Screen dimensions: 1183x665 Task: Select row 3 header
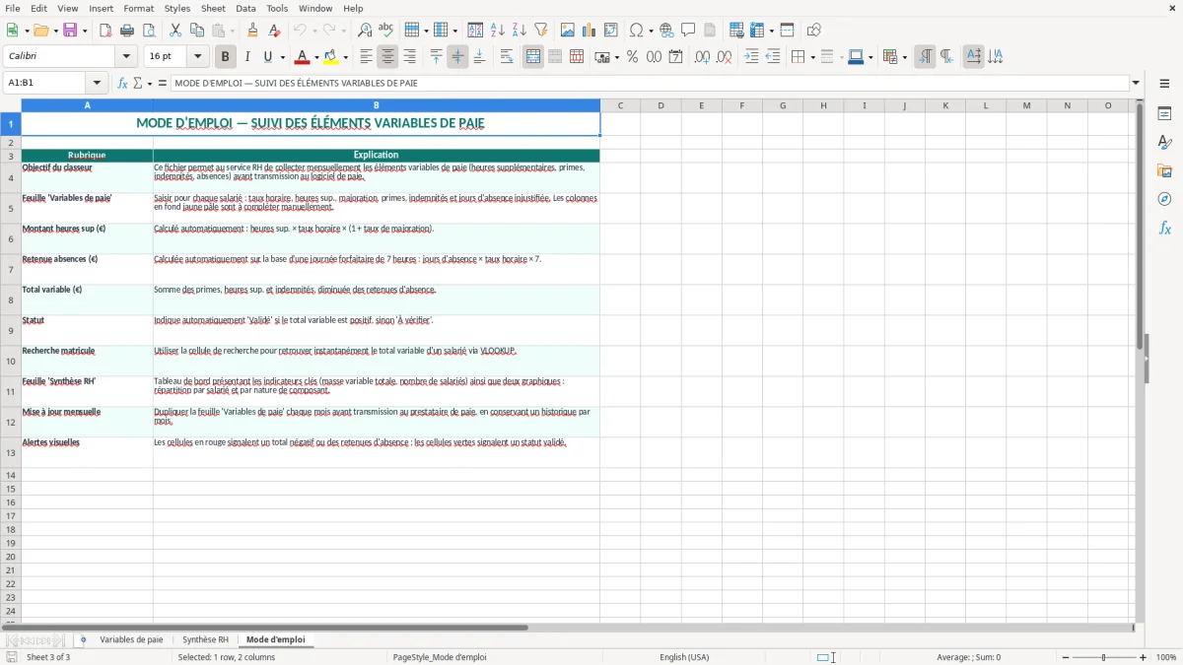pyautogui.click(x=10, y=156)
